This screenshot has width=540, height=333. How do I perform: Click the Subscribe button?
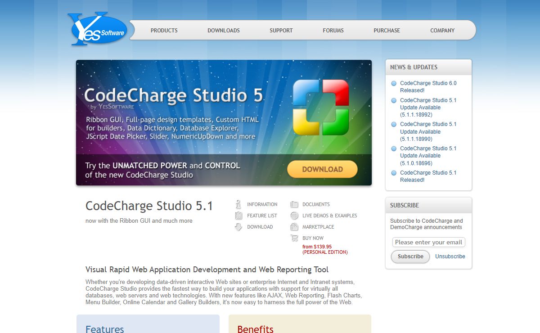pyautogui.click(x=410, y=256)
